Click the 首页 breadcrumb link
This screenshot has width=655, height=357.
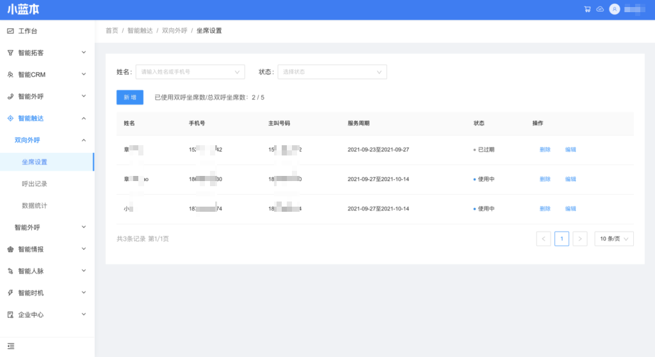[x=112, y=31]
